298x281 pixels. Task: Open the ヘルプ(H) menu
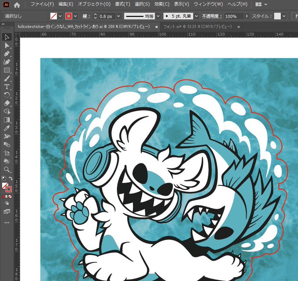[x=238, y=4]
